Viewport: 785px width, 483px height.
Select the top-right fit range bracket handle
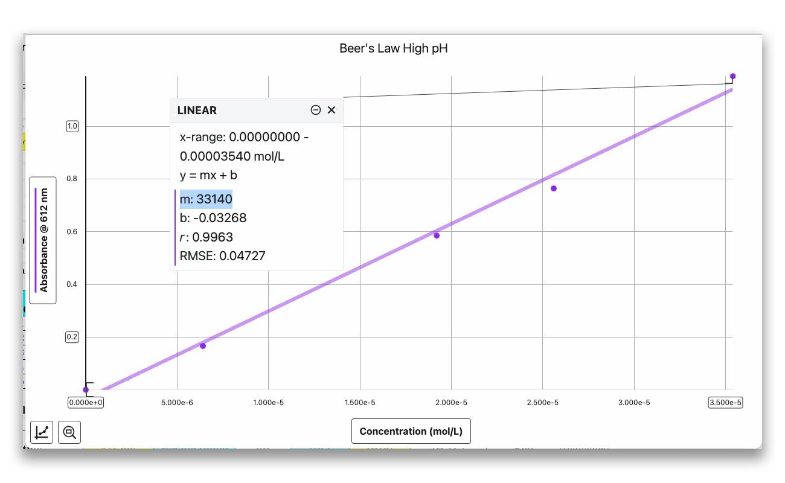tap(730, 81)
